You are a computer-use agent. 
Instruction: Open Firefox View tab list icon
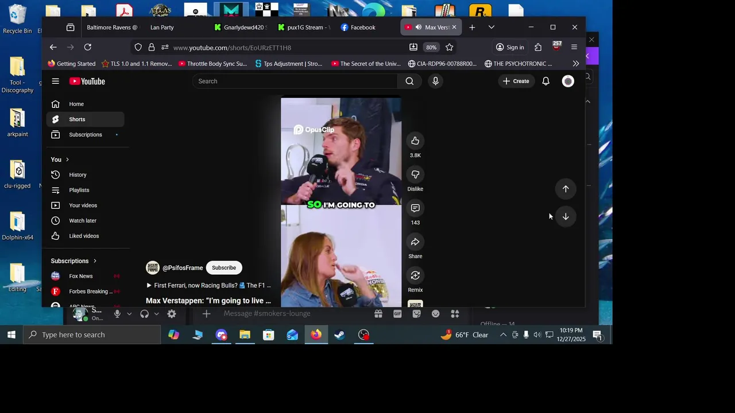pyautogui.click(x=70, y=27)
